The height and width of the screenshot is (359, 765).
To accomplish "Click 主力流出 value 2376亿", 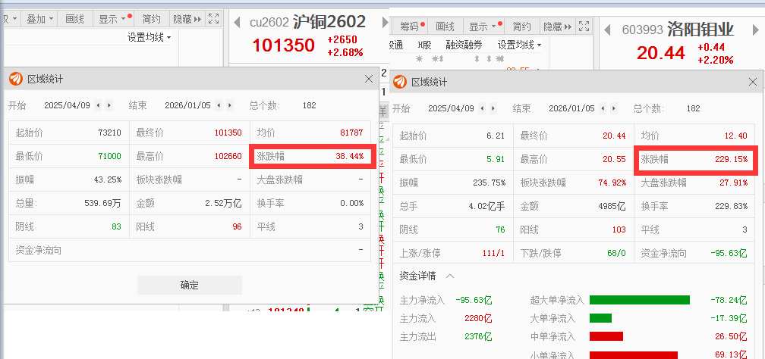I will coord(478,336).
